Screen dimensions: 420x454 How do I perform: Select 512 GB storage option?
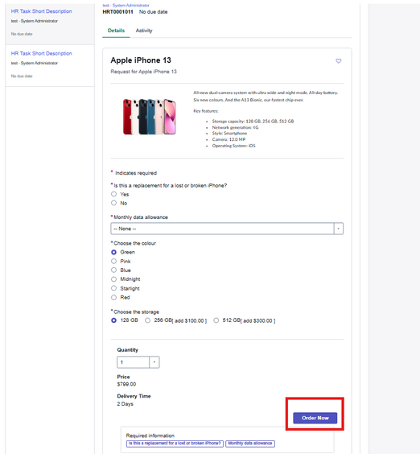[x=216, y=320]
